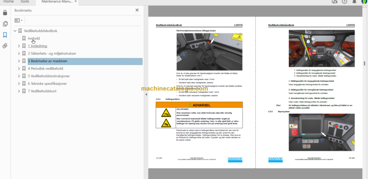
Task: Expand the 5 Vedlikeholdsinstruksjoner bookmark
Action: (x=19, y=76)
